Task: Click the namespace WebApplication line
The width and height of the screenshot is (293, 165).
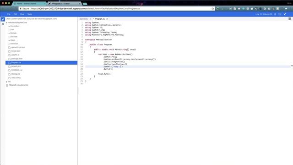Action: point(98,40)
